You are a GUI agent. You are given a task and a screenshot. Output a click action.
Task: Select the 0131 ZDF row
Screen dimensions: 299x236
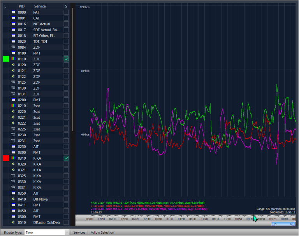tap(36, 94)
